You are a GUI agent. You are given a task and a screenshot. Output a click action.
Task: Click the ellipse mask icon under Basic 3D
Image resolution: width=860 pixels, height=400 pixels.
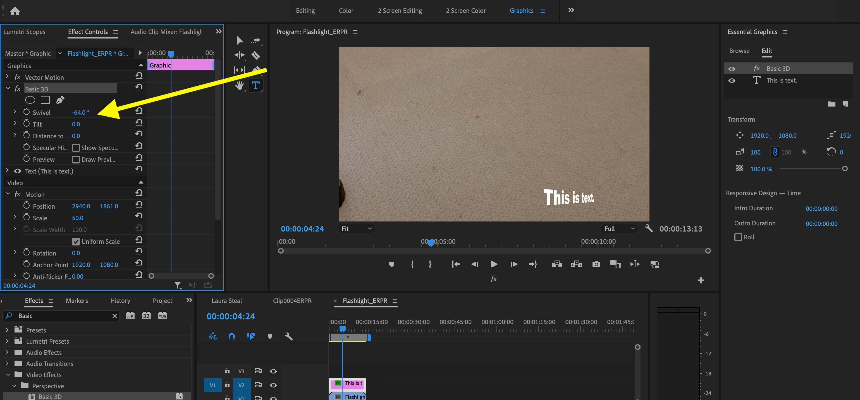30,100
